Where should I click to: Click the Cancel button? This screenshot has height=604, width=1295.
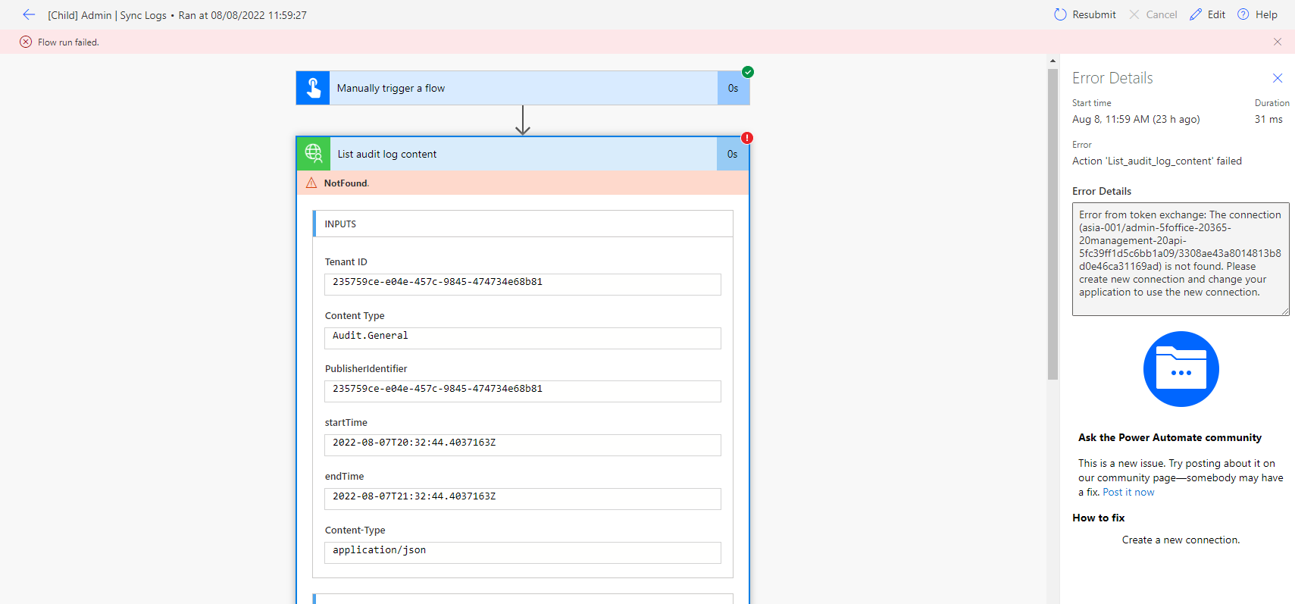(x=1153, y=14)
